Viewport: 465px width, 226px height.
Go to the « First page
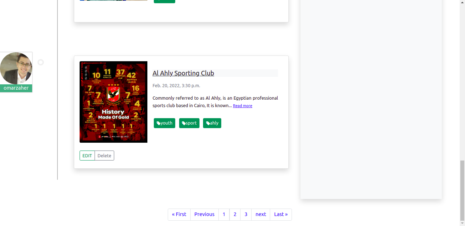pos(179,214)
